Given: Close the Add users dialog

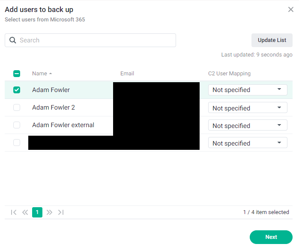Looking at the screenshot, I should pyautogui.click(x=290, y=9).
